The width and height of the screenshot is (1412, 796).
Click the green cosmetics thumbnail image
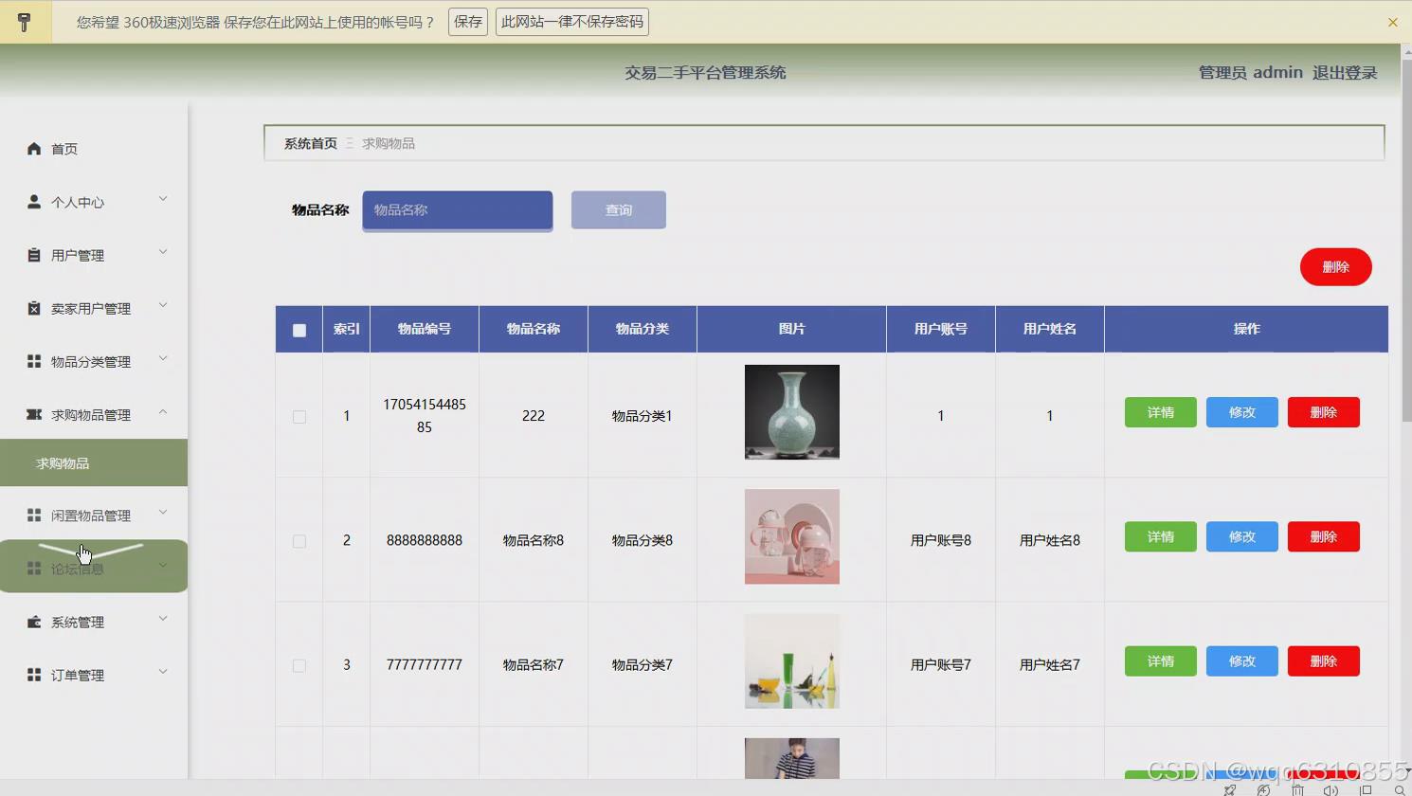click(x=792, y=660)
